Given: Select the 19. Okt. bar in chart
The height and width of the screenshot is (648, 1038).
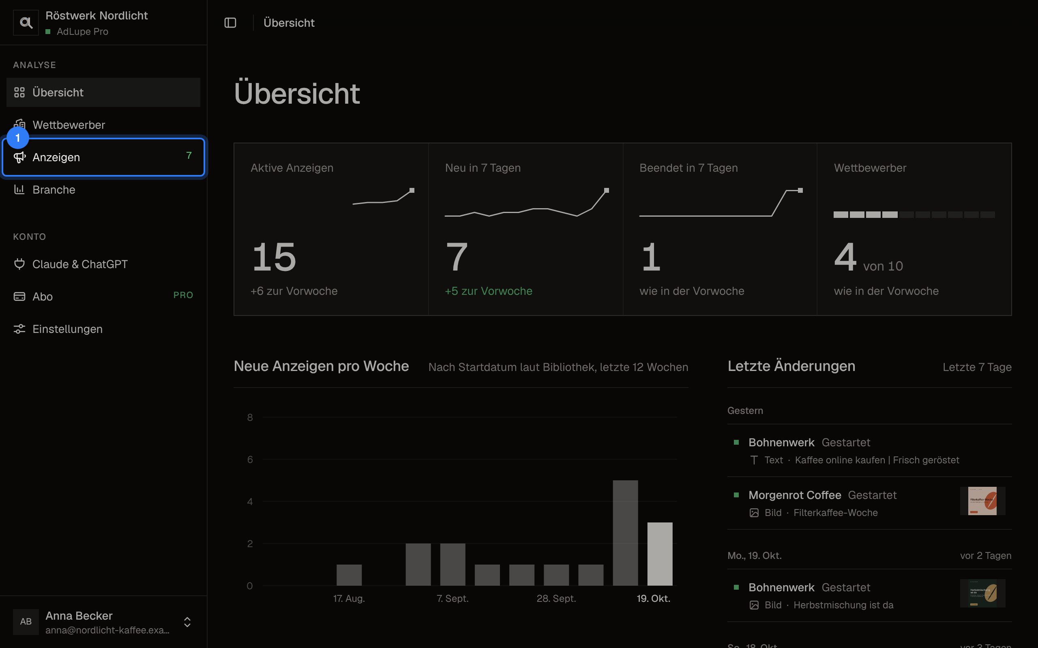Looking at the screenshot, I should pos(660,554).
